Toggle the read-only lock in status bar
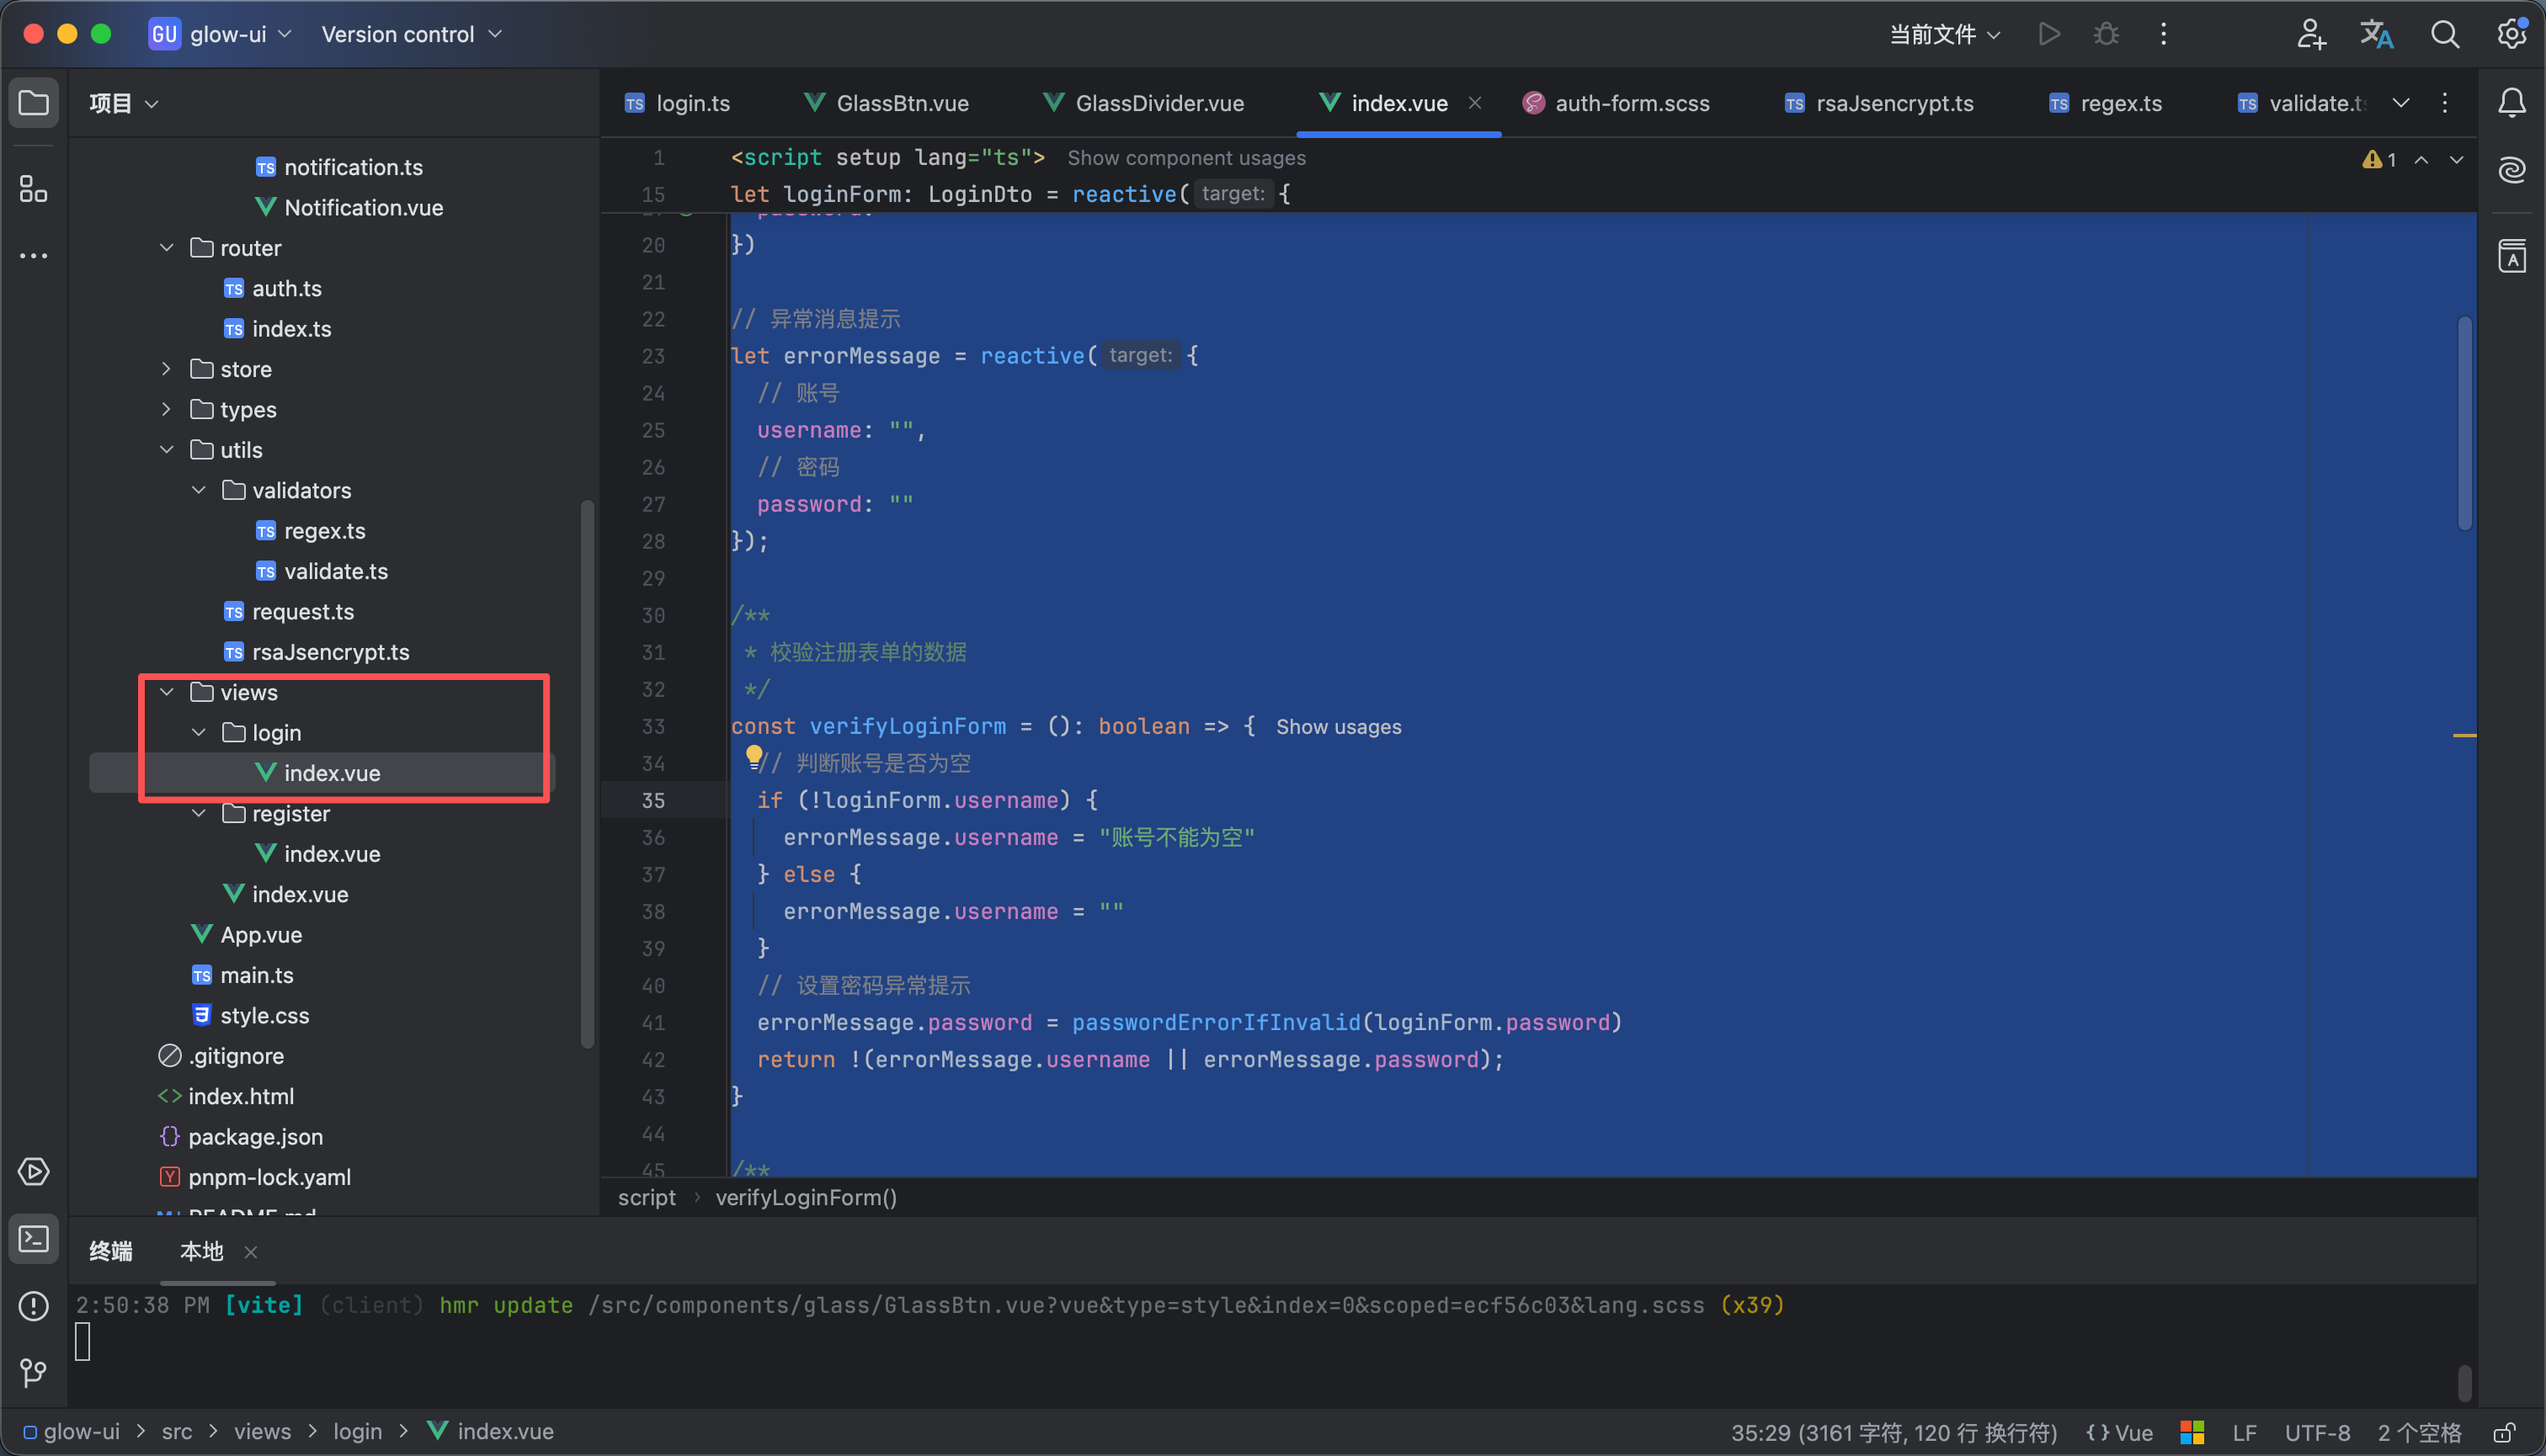This screenshot has width=2546, height=1456. (x=2504, y=1433)
